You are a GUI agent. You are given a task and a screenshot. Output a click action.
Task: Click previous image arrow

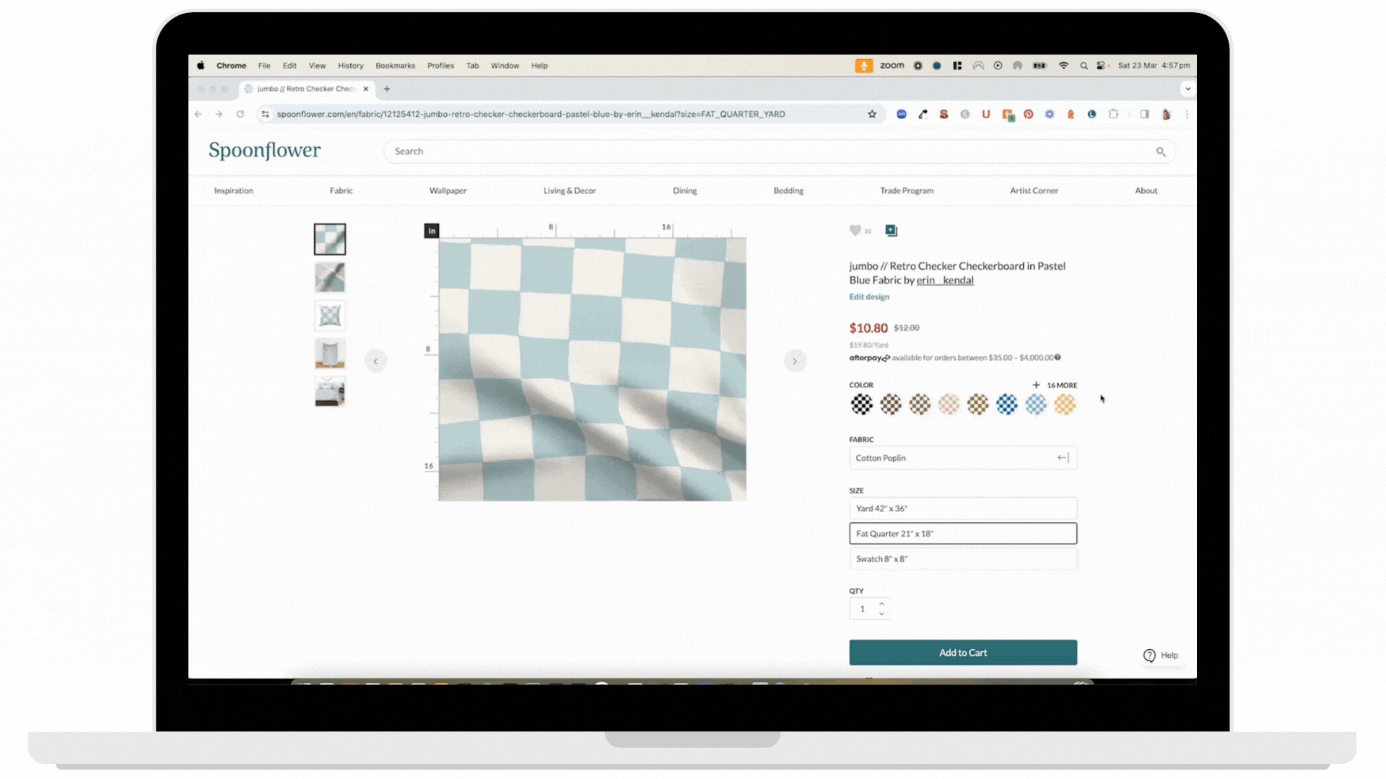[375, 361]
